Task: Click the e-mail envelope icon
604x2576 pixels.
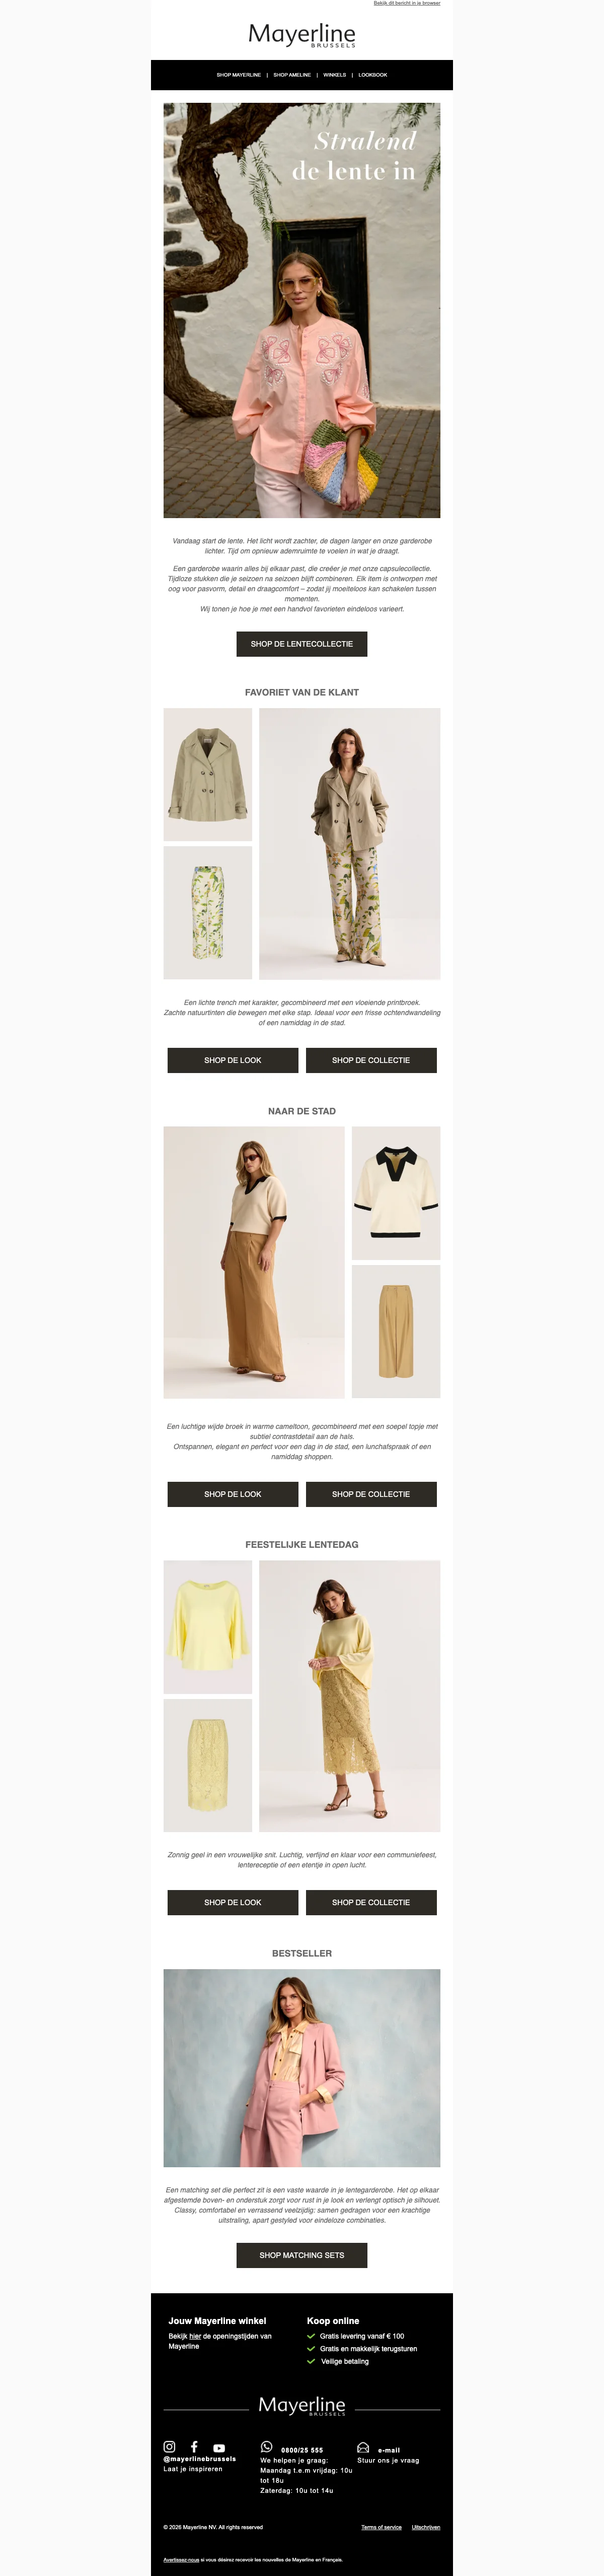Action: click(x=363, y=2448)
